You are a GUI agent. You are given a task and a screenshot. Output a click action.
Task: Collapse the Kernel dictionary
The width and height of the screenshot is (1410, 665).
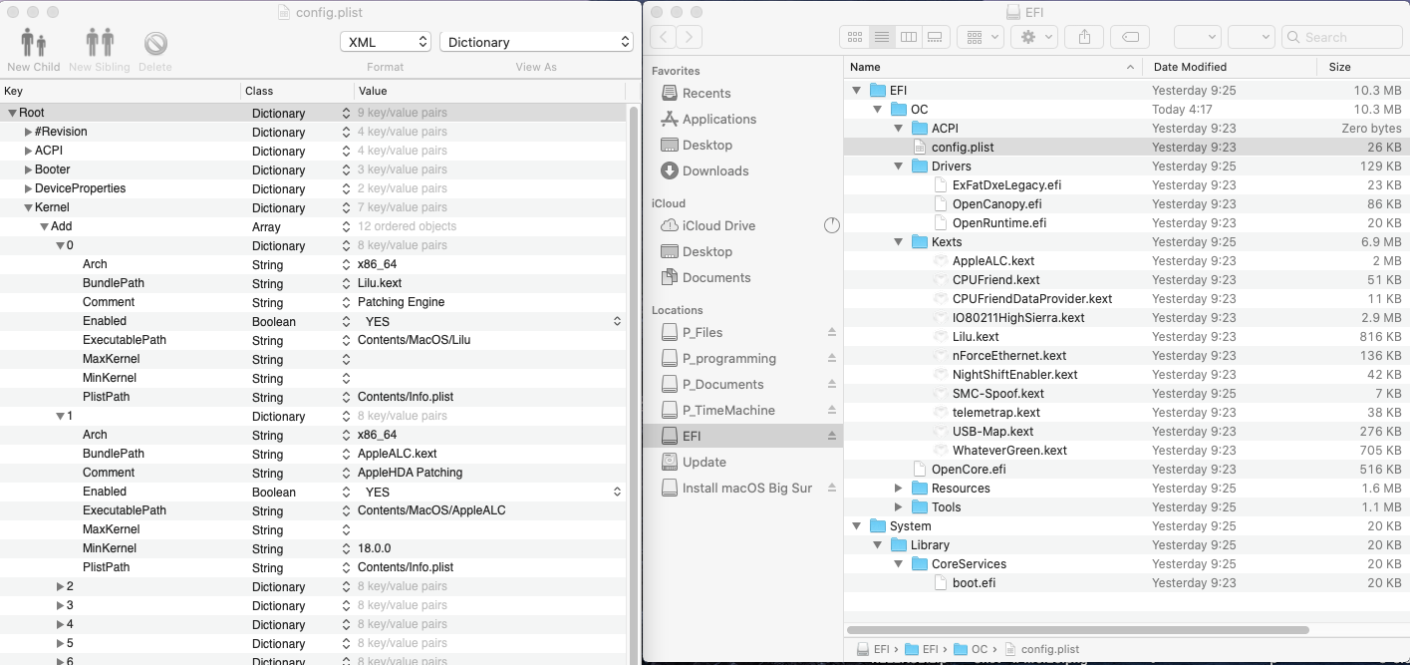[28, 207]
